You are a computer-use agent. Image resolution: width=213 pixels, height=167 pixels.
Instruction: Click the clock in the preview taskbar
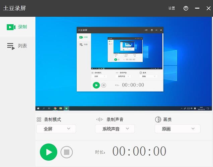click(201, 108)
